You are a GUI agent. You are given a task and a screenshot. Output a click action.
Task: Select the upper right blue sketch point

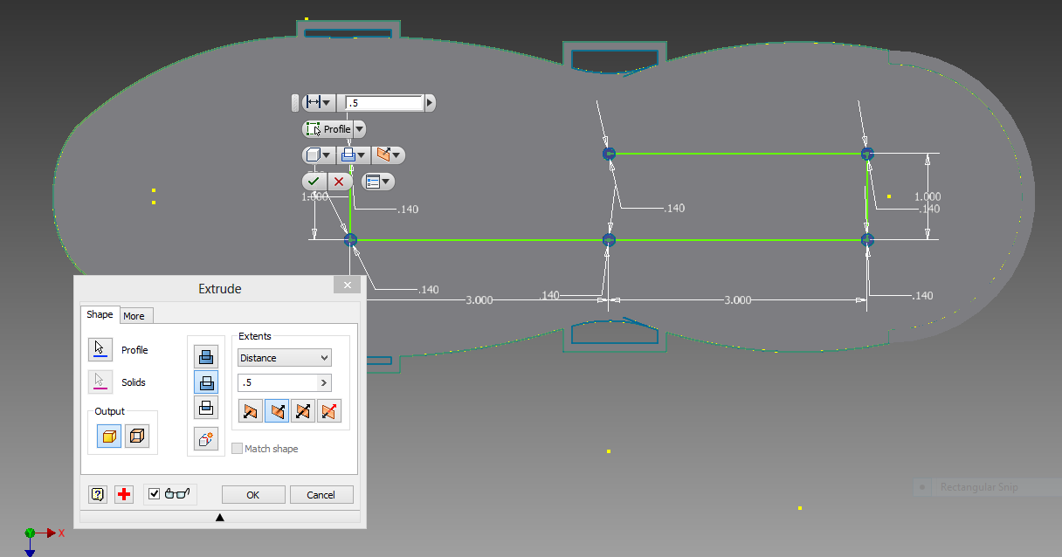(x=867, y=154)
